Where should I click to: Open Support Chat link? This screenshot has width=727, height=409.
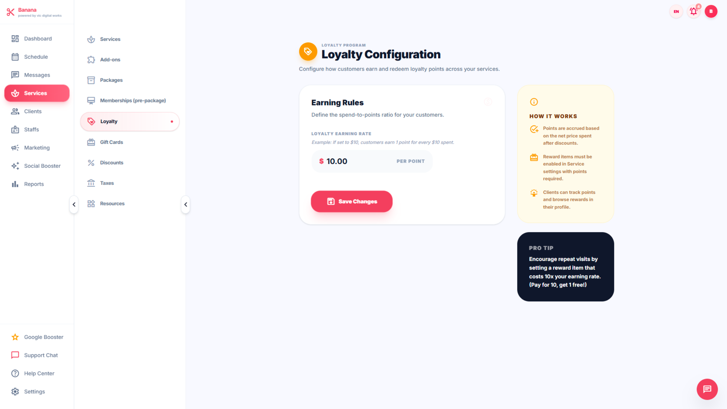click(41, 355)
